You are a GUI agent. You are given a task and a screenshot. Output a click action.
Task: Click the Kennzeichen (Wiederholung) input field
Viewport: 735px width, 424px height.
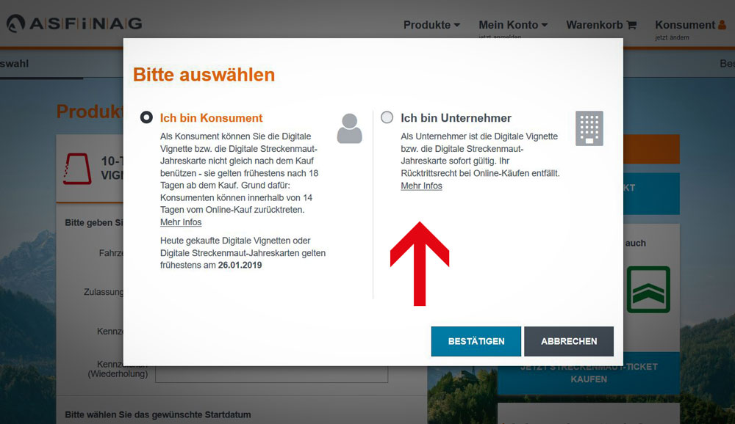271,373
